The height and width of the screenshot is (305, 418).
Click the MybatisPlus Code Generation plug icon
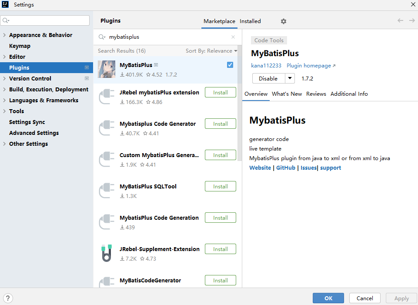[107, 222]
